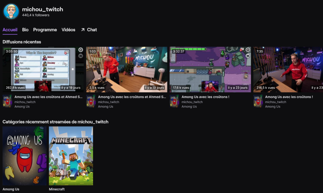
Task: Click Among Us category link under 7:35 video
Action: point(273,107)
